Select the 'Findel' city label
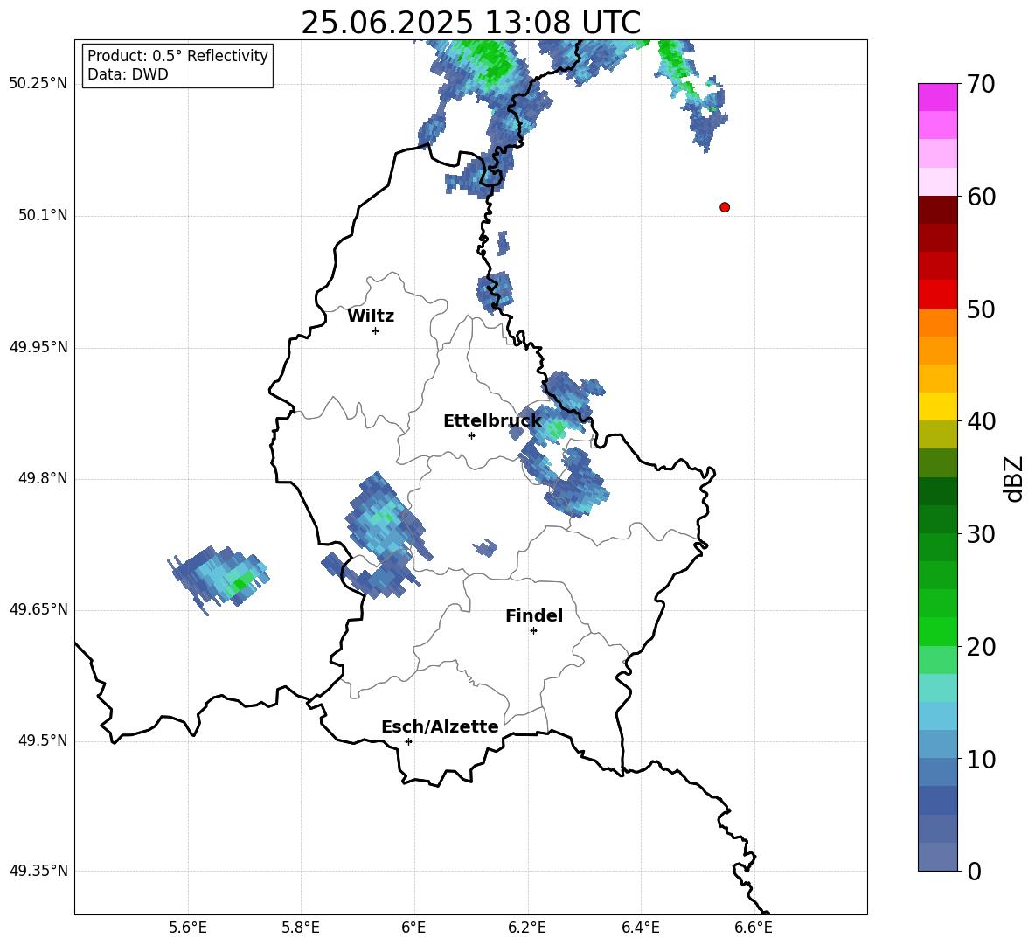The height and width of the screenshot is (945, 1035). 534,615
